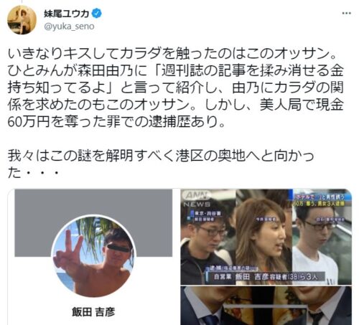
Task: Click the tweet text starting いきなりキスして
Action: coord(176,88)
